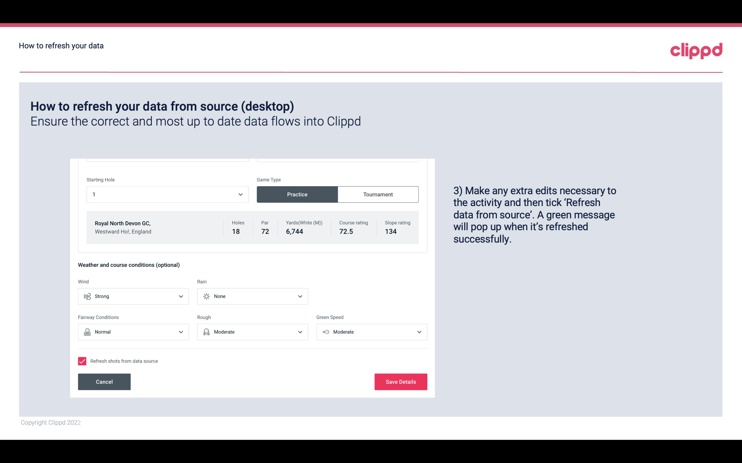Expand the Rain condition dropdown
Viewport: 742px width, 463px height.
tap(299, 296)
